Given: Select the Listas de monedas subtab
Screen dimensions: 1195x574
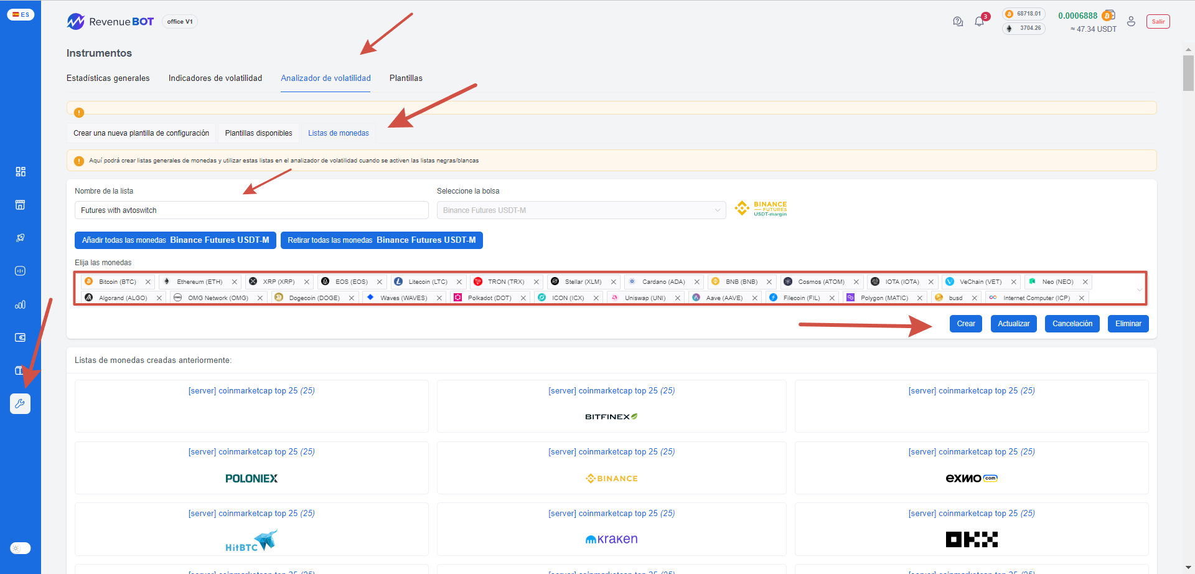Looking at the screenshot, I should [339, 133].
